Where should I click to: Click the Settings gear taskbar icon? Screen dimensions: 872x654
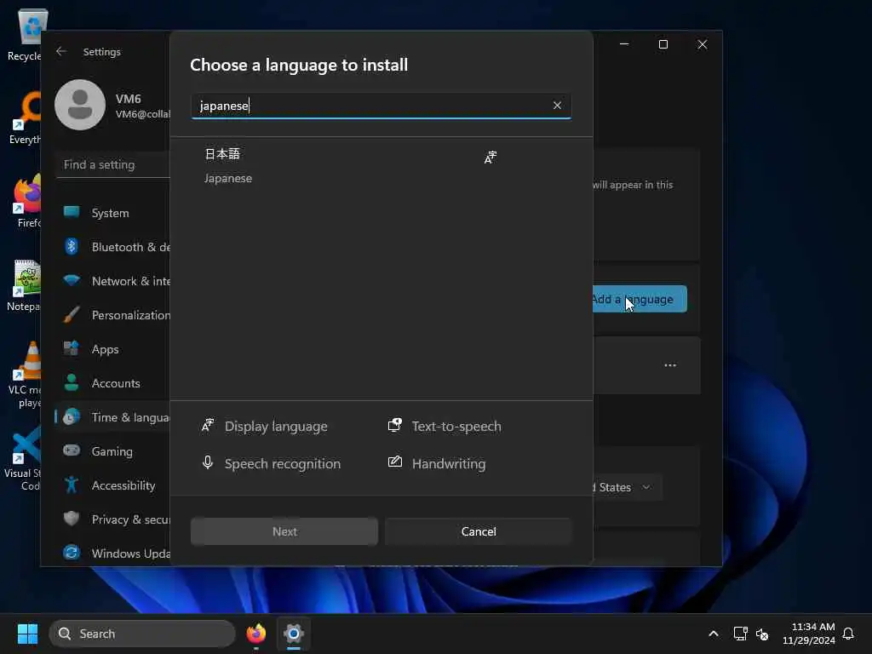pyautogui.click(x=294, y=634)
